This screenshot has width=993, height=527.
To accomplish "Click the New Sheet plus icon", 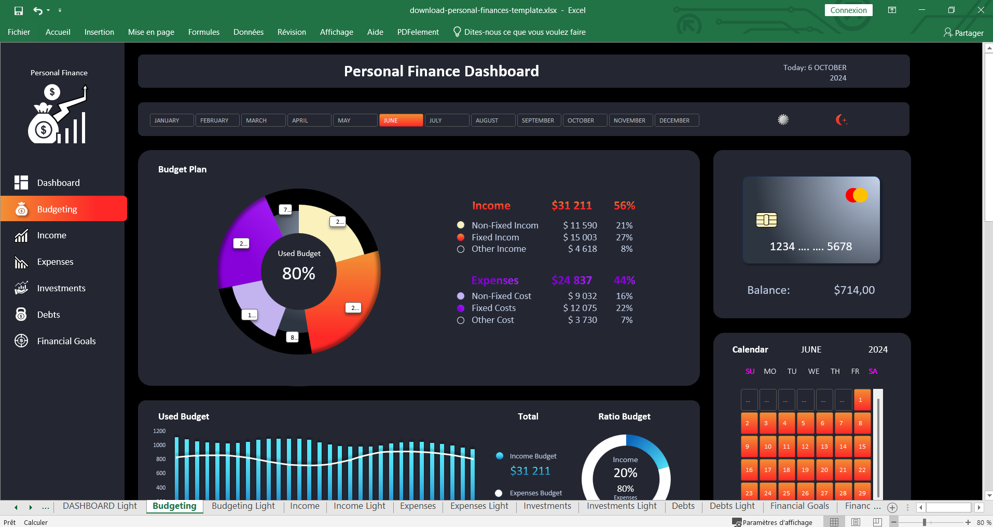I will pos(892,508).
